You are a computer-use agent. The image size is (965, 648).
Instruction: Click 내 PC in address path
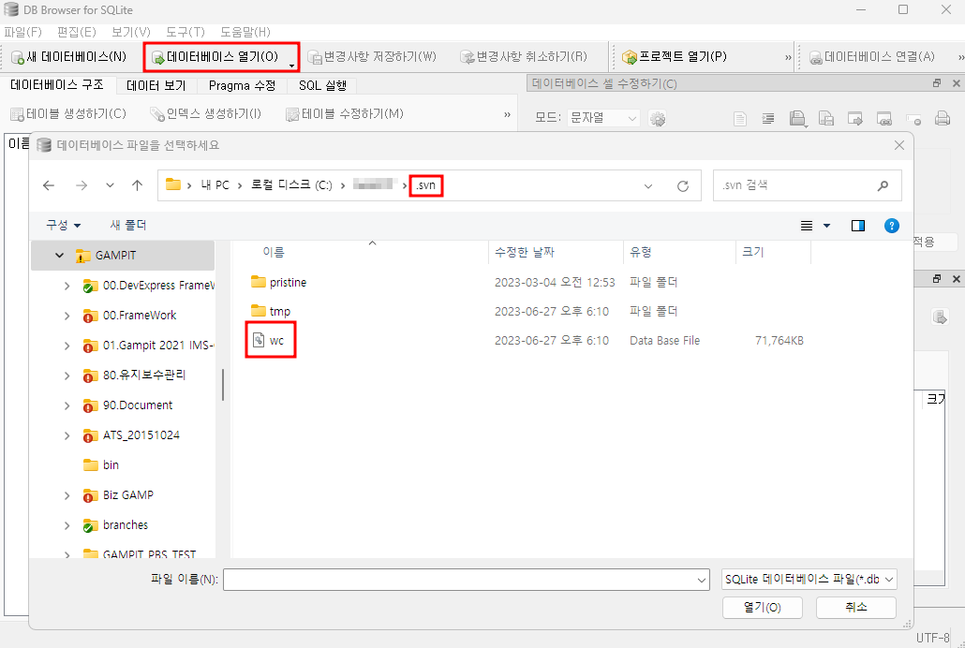[x=215, y=185]
